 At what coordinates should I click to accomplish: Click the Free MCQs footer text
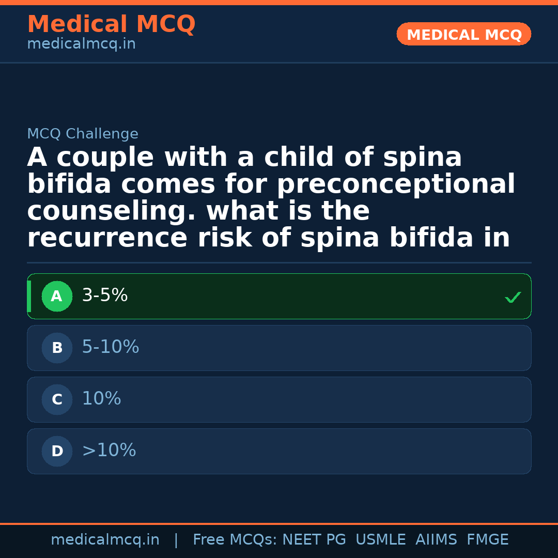(235, 540)
